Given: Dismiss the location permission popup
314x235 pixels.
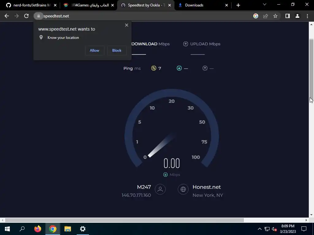Looking at the screenshot, I should [x=127, y=25].
